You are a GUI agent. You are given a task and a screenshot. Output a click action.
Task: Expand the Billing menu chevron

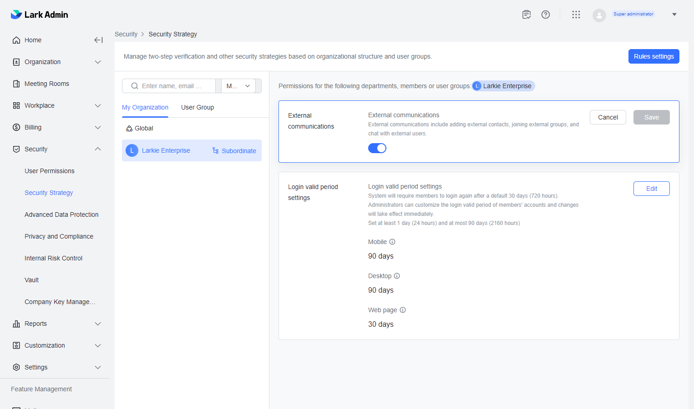(x=98, y=127)
